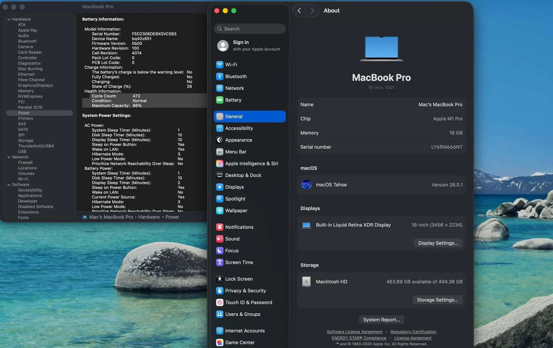
Task: Click the Search field in System Settings
Action: 250,29
